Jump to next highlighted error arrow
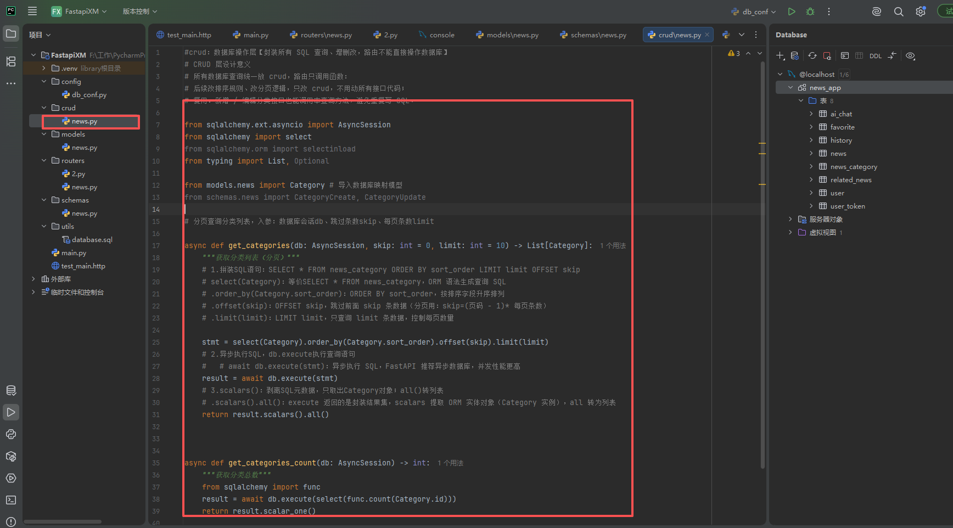This screenshot has height=528, width=953. (760, 53)
